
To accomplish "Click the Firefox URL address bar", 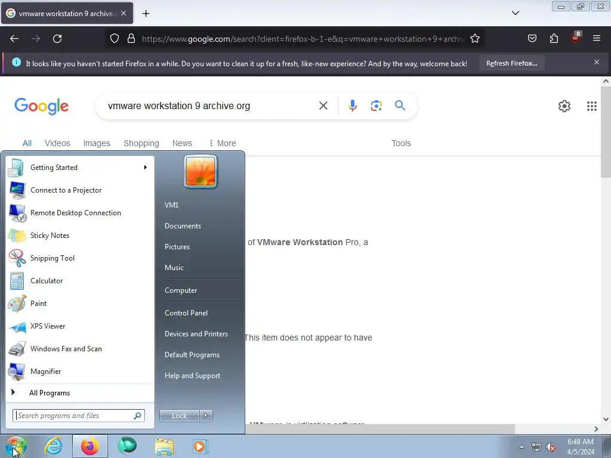I will (x=303, y=39).
